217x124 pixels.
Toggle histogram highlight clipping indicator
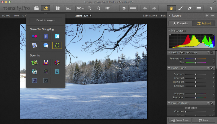[213, 35]
